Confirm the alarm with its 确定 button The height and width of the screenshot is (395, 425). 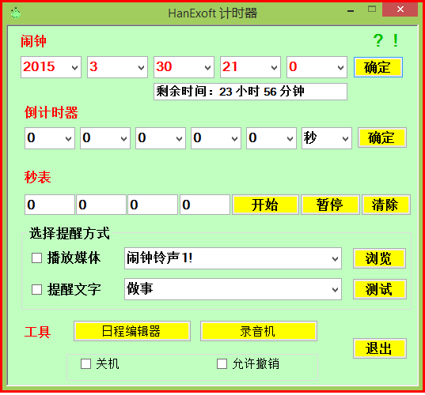click(x=378, y=67)
